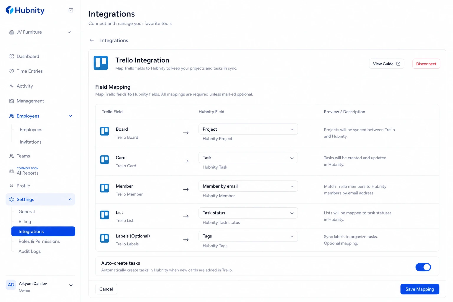Click the Teams icon
453x302 pixels.
[12, 156]
